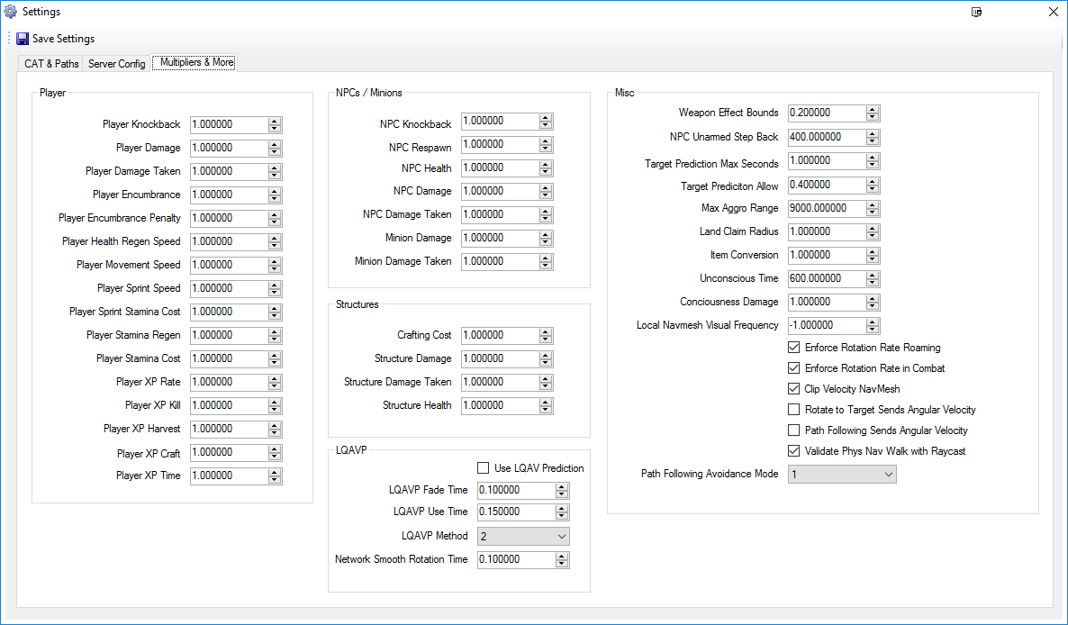Uncheck Enforce Rotation Rate Roaming
This screenshot has width=1068, height=625.
793,348
